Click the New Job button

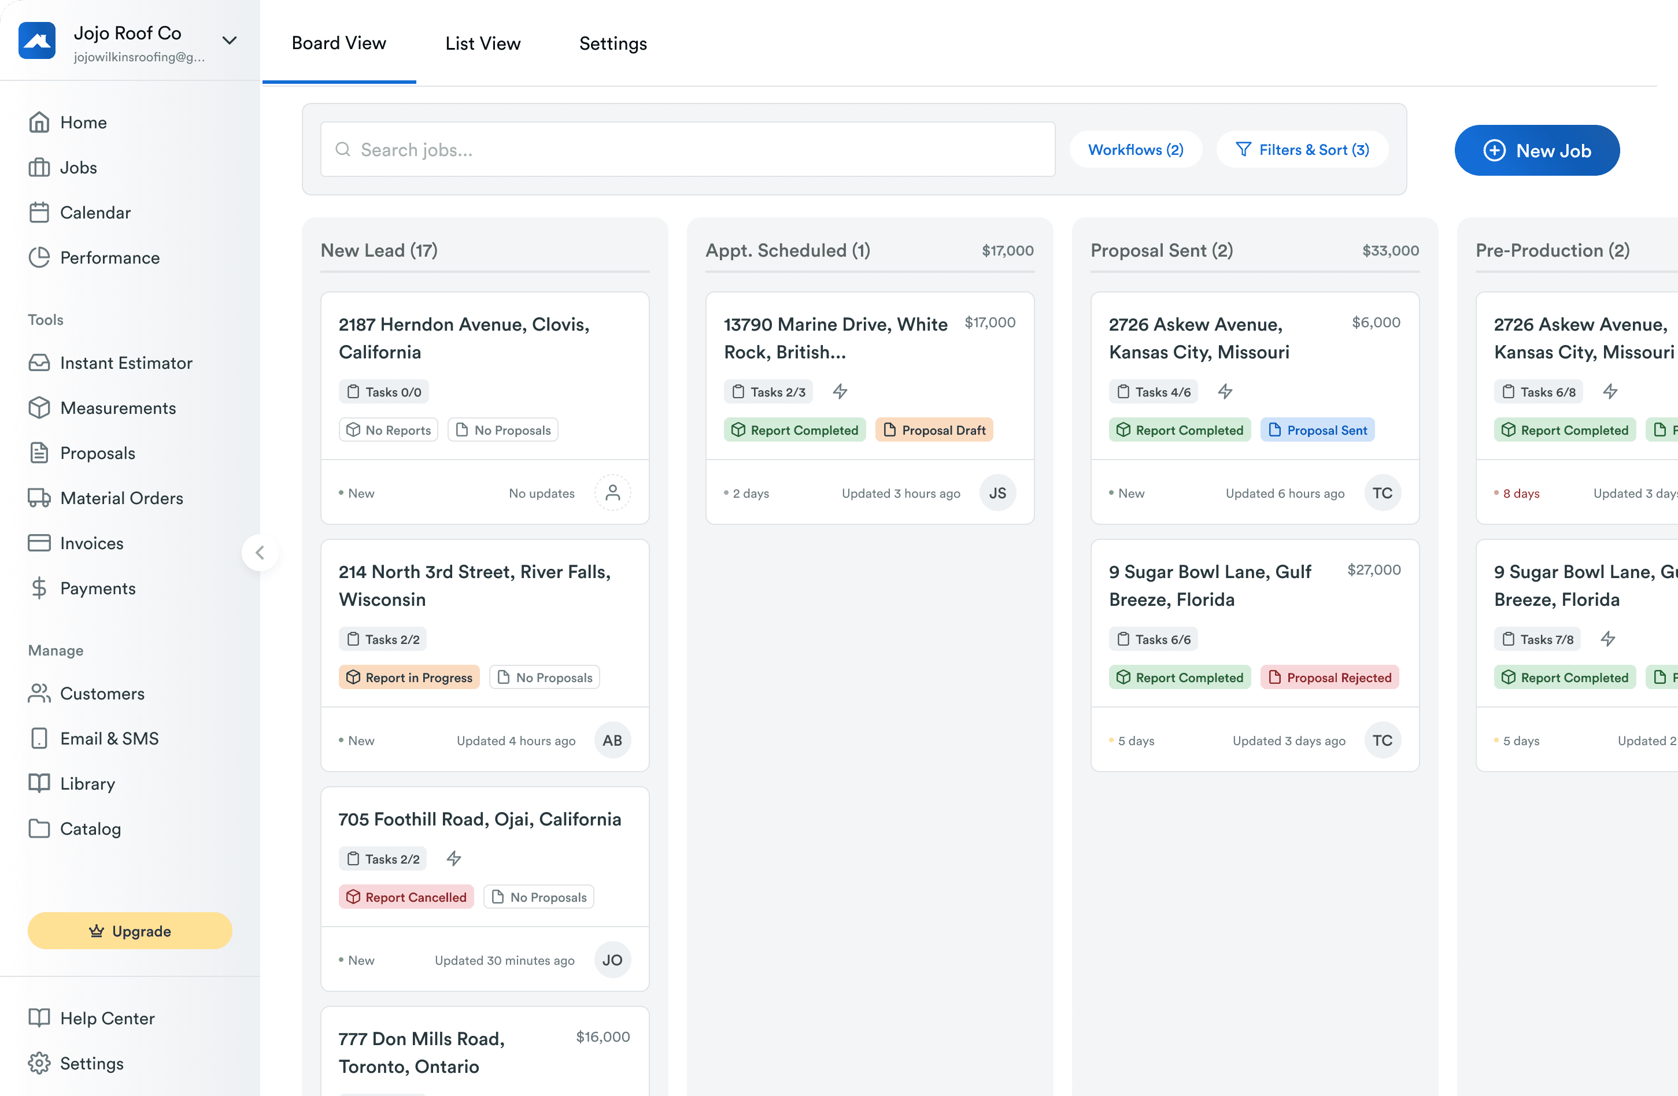1536,151
